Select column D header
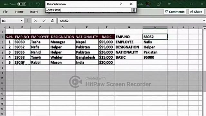 [x=62, y=27]
